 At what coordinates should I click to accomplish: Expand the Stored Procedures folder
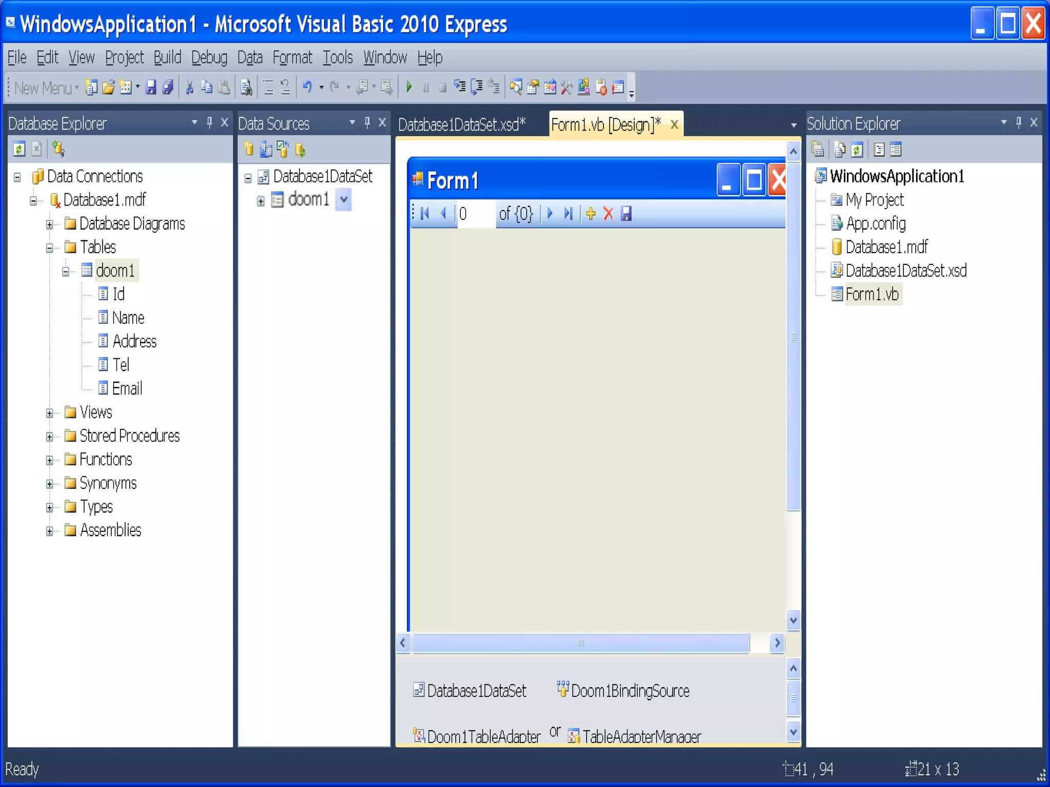tap(49, 437)
